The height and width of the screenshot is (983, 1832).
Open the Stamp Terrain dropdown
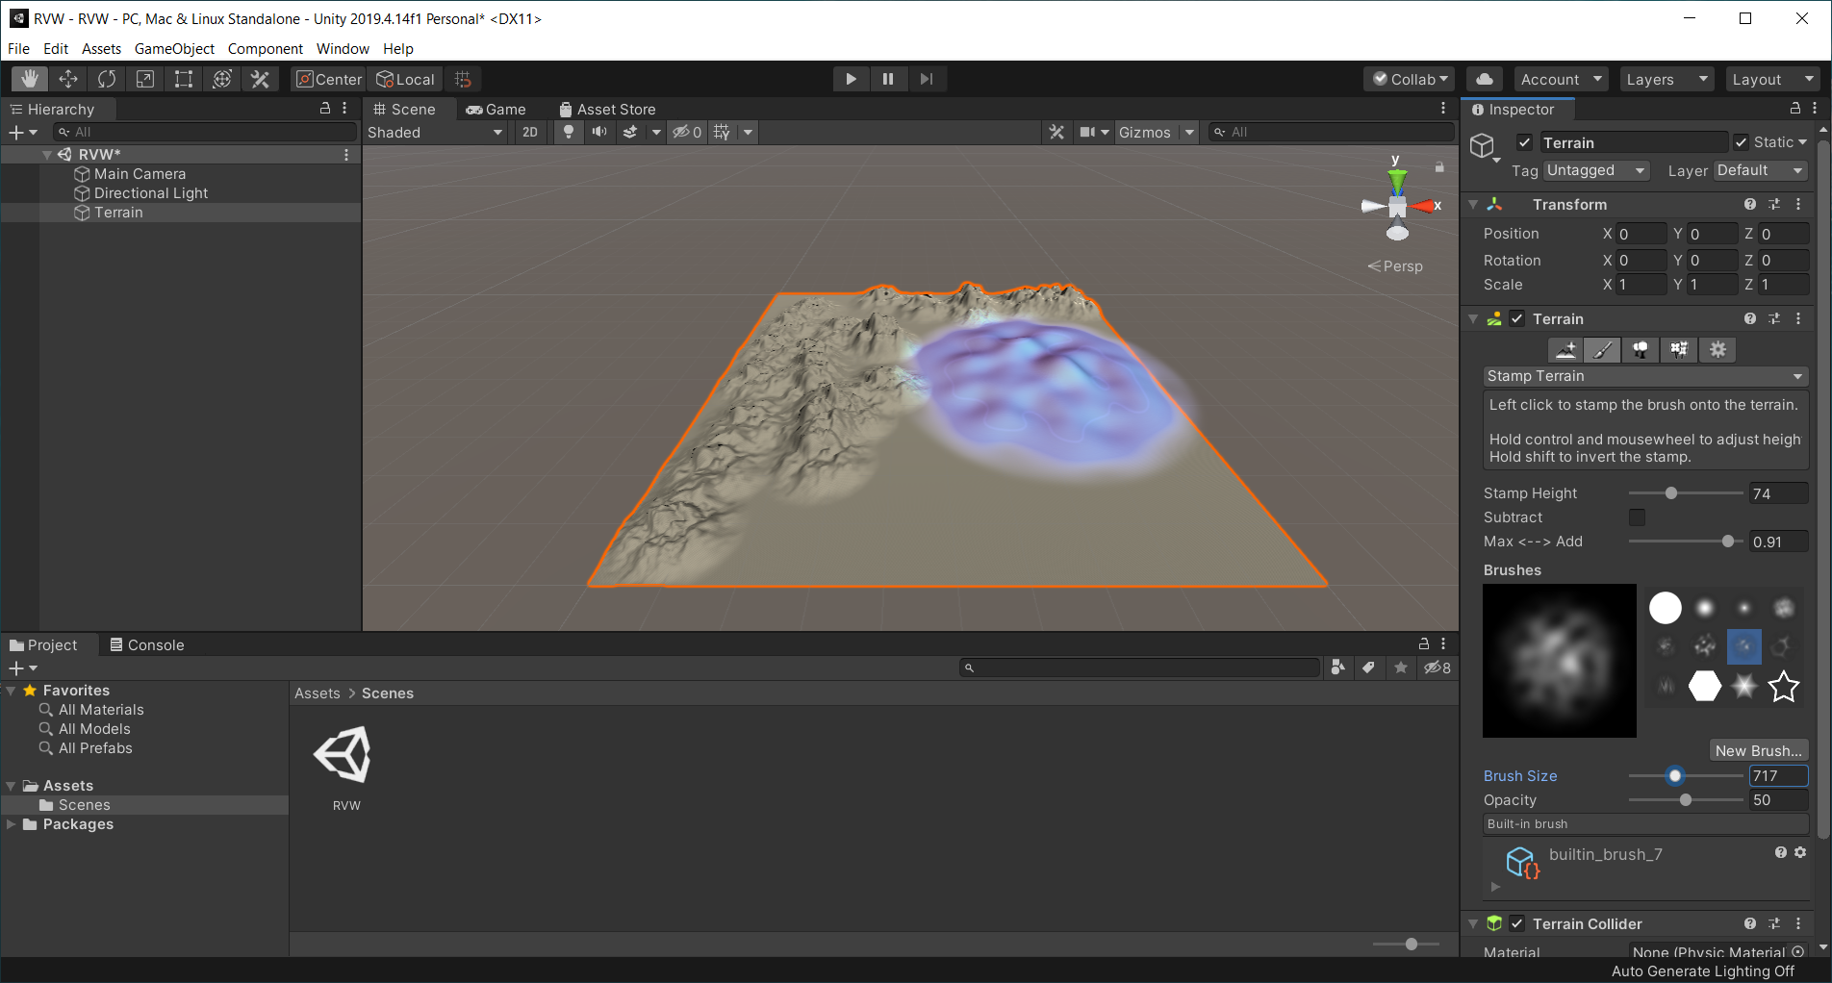(x=1644, y=376)
